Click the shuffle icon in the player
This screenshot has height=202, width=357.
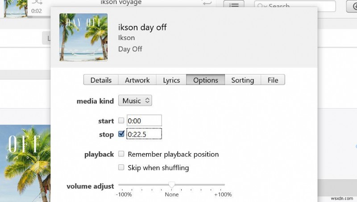[x=37, y=2]
